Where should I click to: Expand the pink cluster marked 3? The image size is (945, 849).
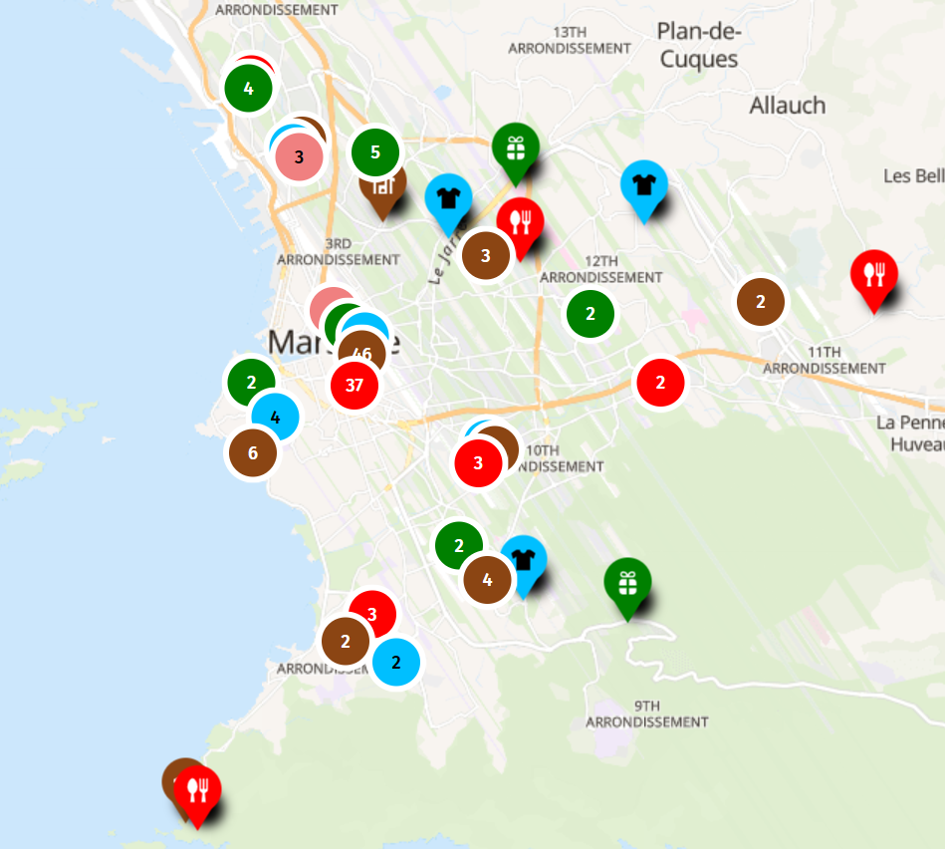(x=299, y=156)
